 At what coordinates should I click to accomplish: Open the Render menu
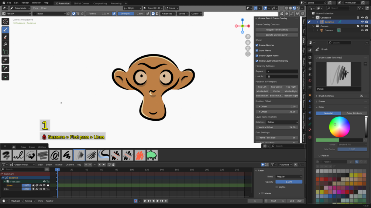coord(25,3)
